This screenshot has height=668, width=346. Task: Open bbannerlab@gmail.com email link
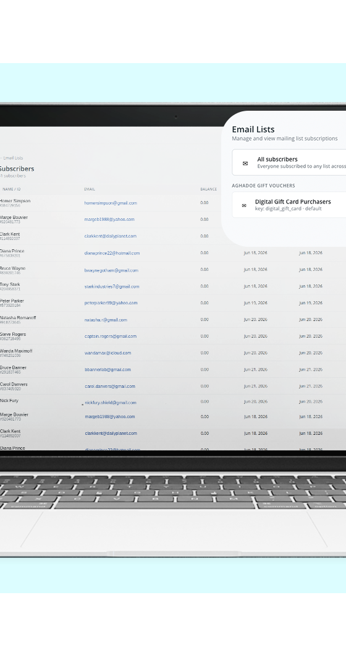pyautogui.click(x=108, y=369)
